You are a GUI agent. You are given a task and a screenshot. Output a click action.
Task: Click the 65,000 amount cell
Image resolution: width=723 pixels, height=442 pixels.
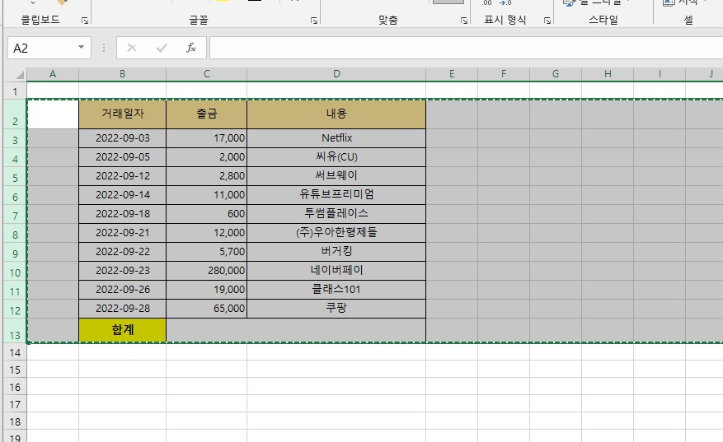coord(207,309)
